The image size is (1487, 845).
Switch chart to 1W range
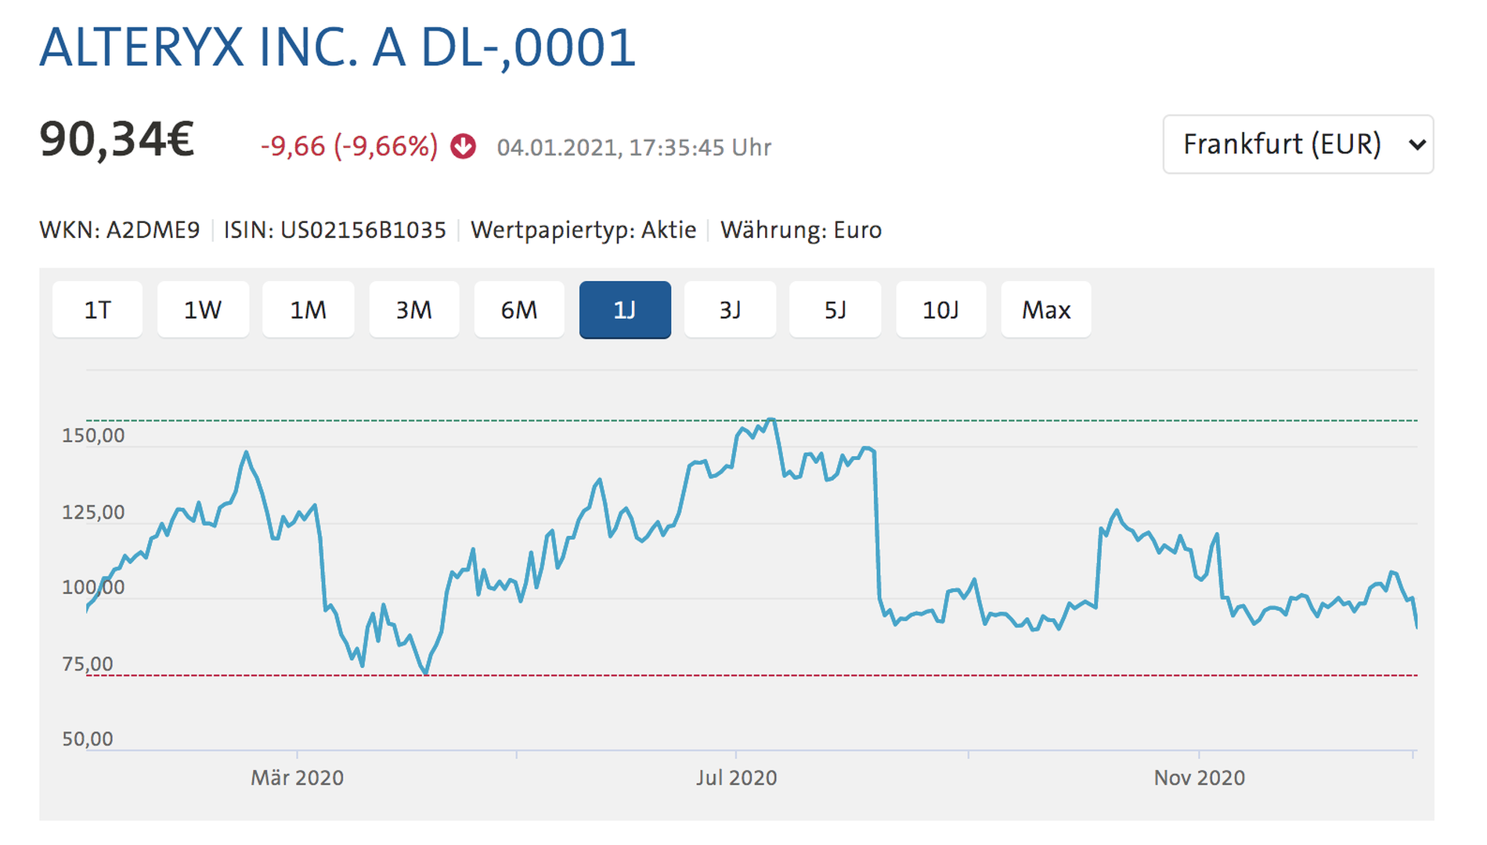point(203,310)
